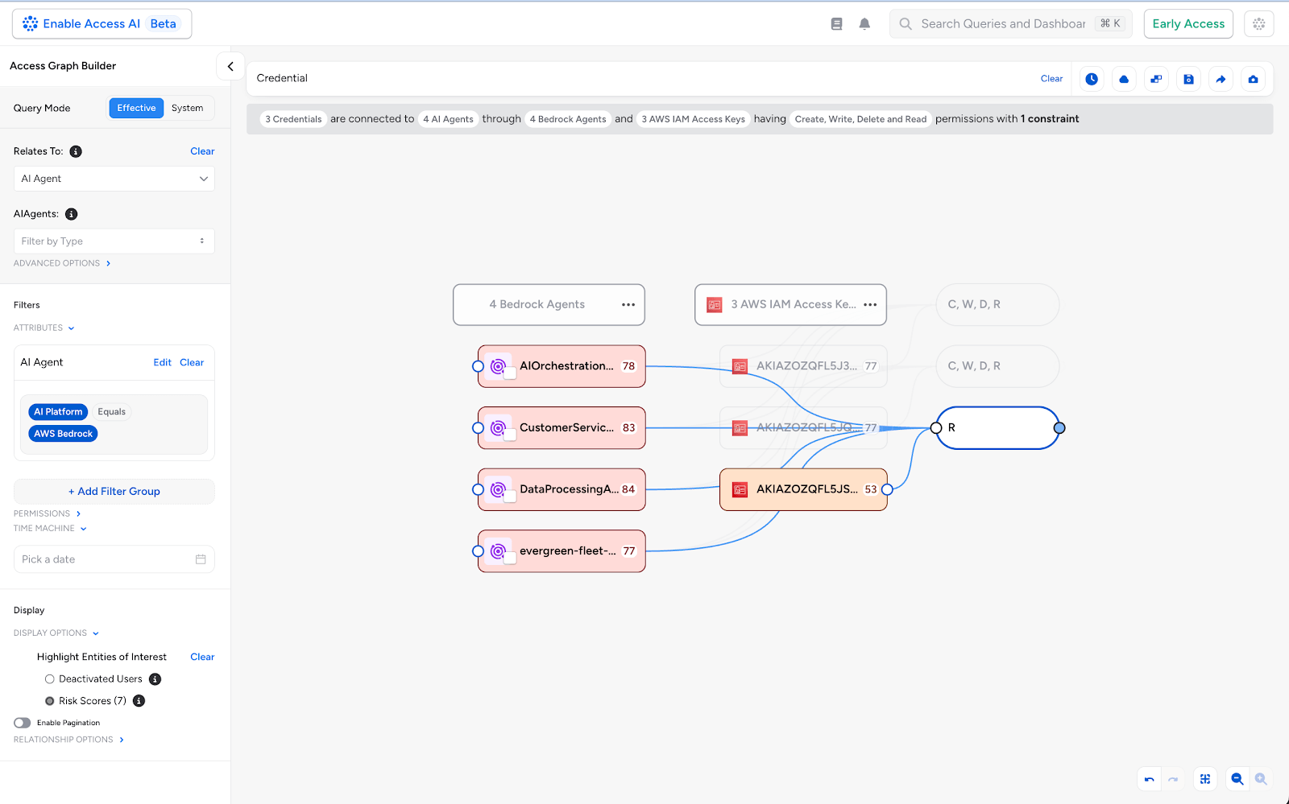The image size is (1289, 804).
Task: Turn on the Enable Pagination switch
Action: pos(23,723)
